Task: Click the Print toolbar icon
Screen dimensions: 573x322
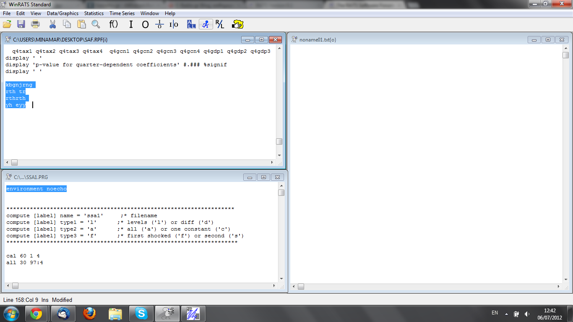Action: (x=35, y=24)
